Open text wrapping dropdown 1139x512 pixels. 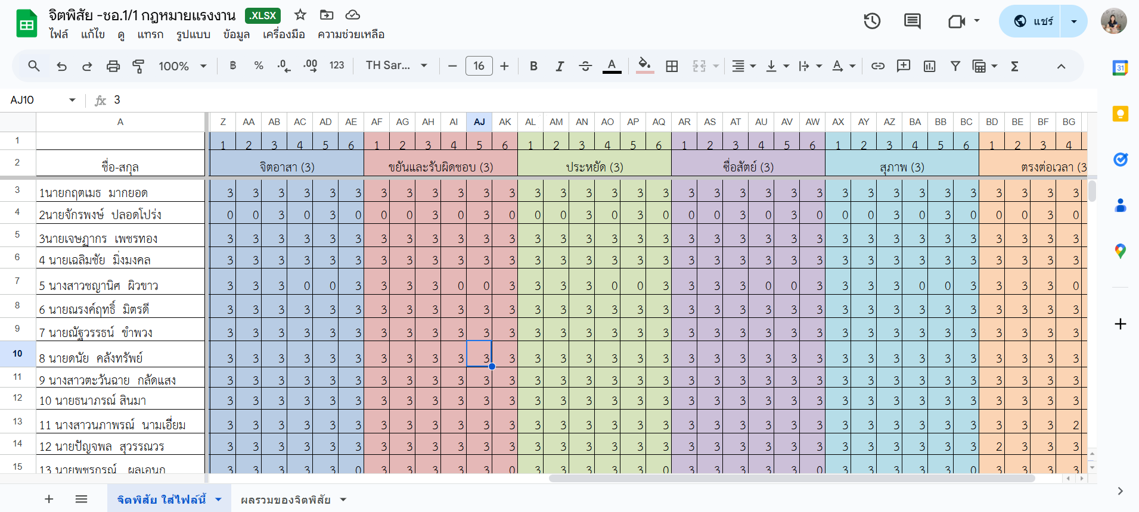810,66
